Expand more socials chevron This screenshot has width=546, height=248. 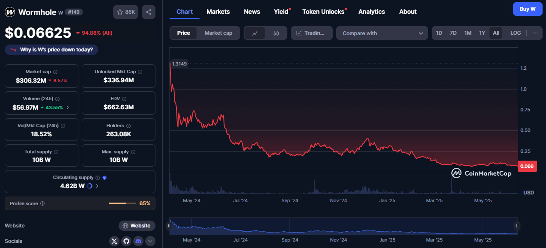pos(150,241)
